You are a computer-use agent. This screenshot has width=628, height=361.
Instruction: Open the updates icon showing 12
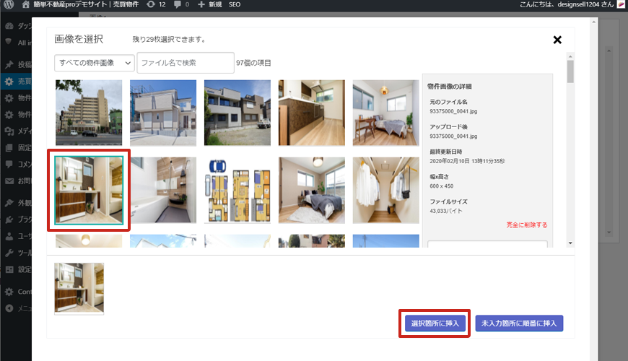[150, 4]
